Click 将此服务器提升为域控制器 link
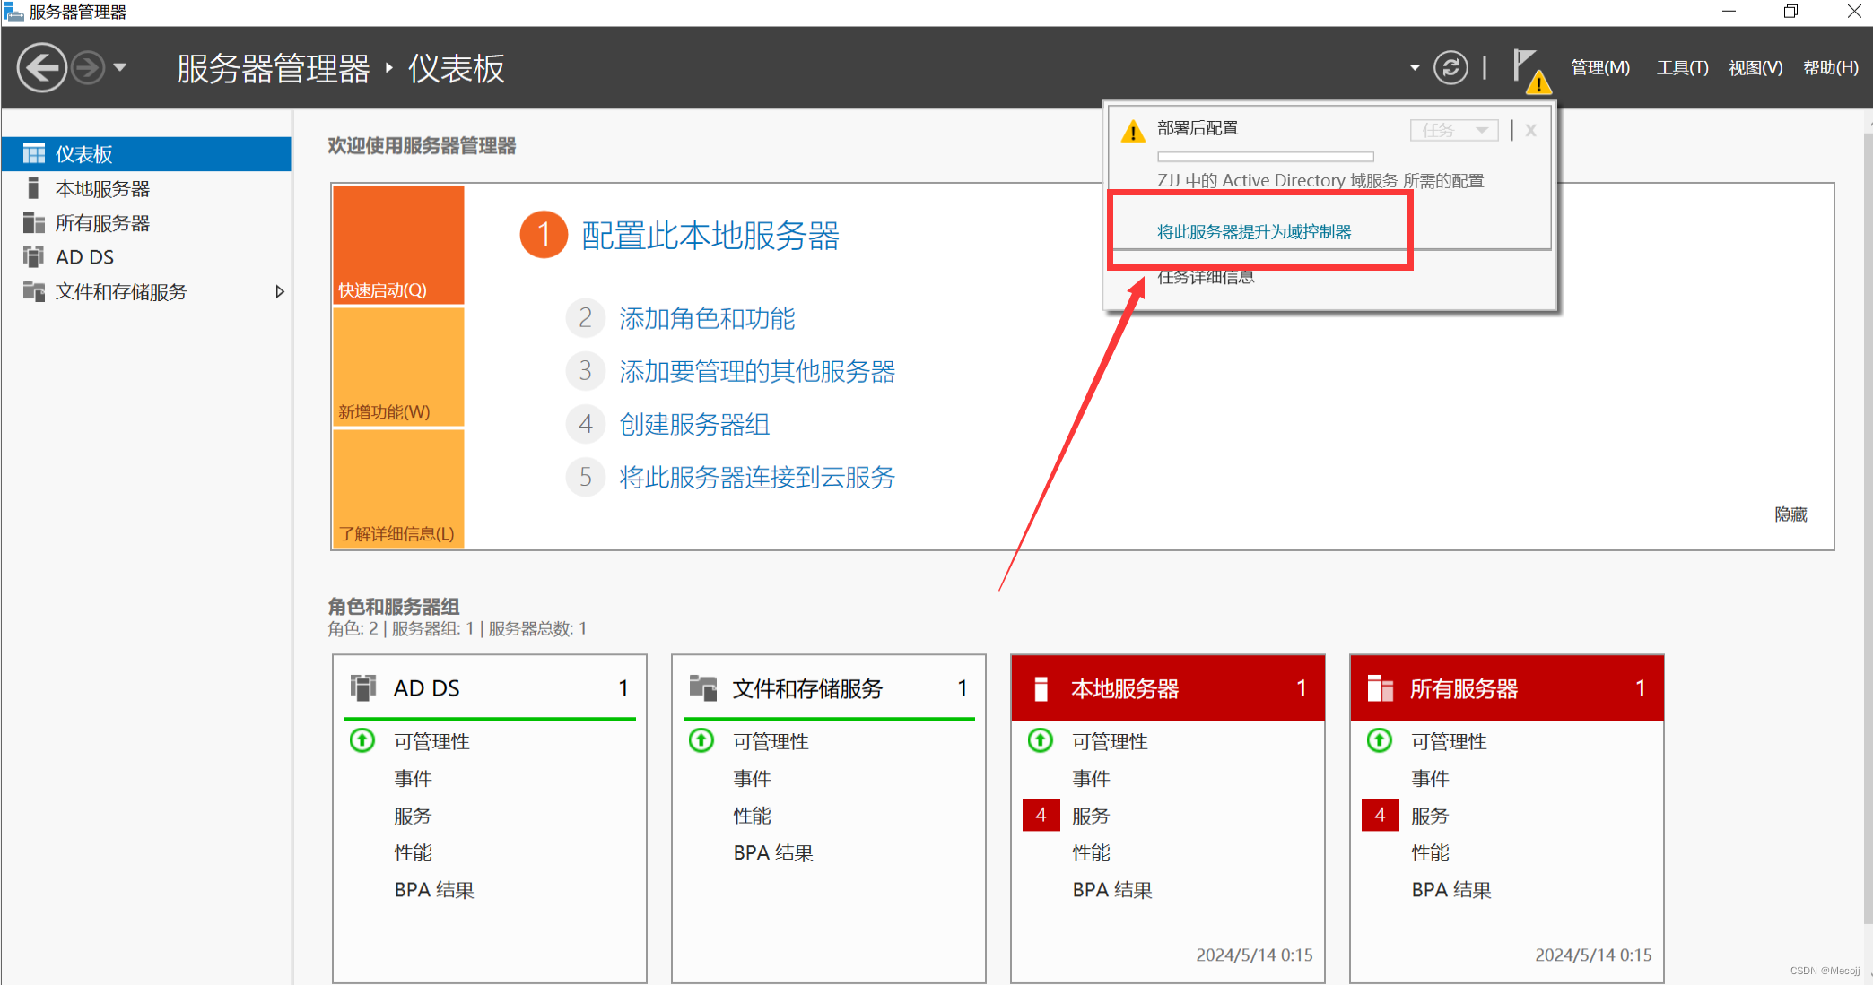Screen dimensions: 1873x985 pyautogui.click(x=1253, y=232)
